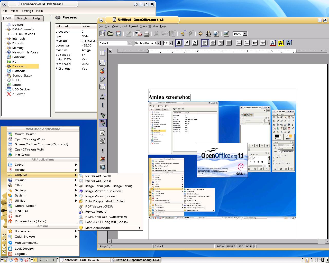
Task: Expand More Applications in the Graphics submenu
Action: 111,228
